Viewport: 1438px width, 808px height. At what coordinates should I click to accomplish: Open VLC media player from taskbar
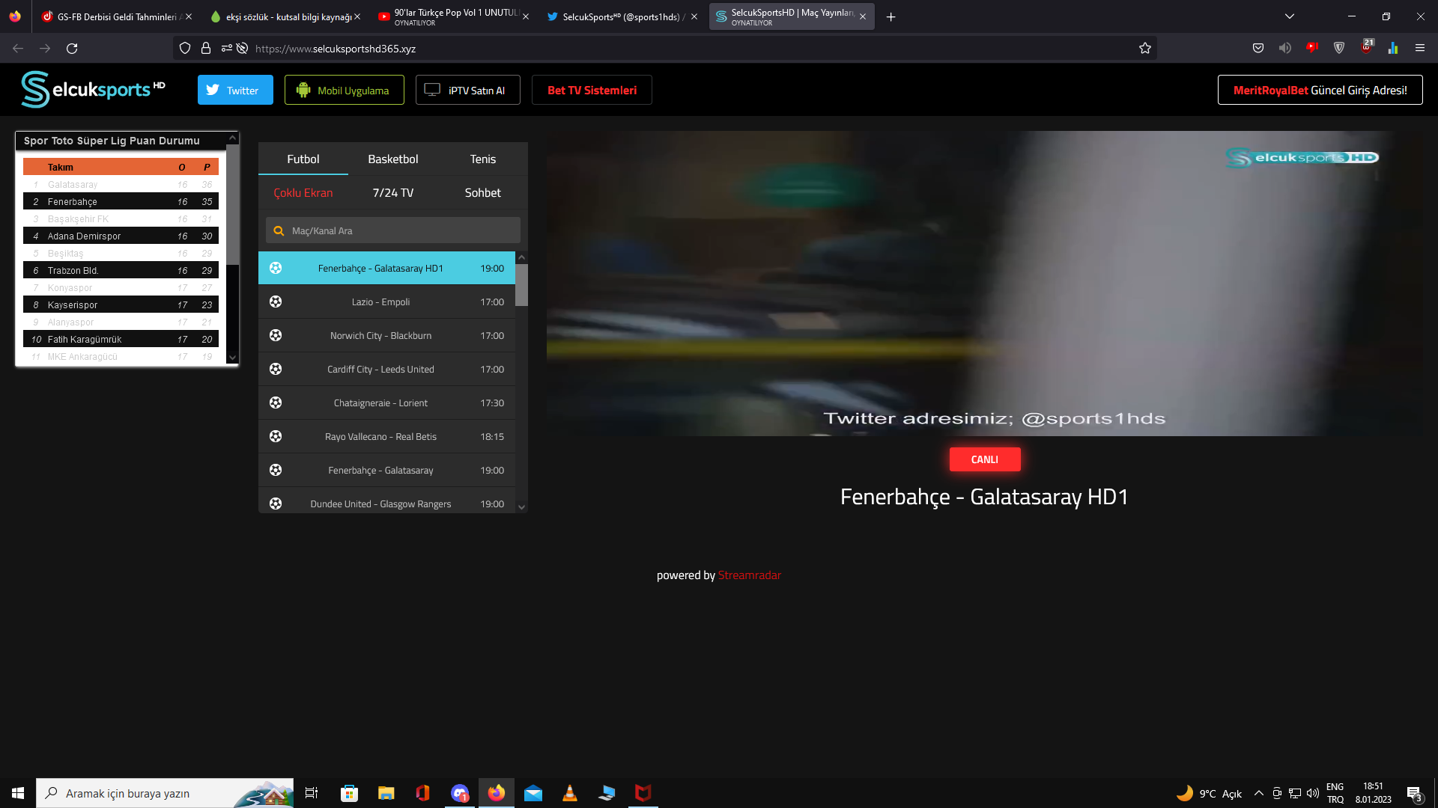(x=569, y=793)
